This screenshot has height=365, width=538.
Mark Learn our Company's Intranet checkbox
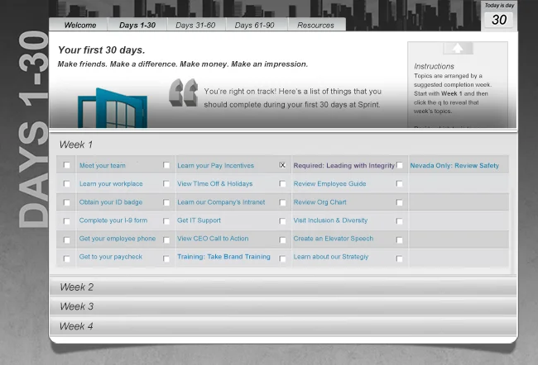pyautogui.click(x=166, y=202)
